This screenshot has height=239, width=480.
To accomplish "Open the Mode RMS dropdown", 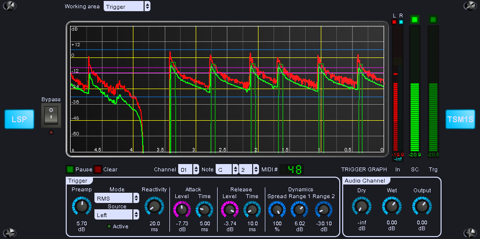I will 117,198.
